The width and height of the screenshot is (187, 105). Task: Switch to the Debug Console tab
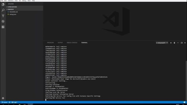[72, 43]
